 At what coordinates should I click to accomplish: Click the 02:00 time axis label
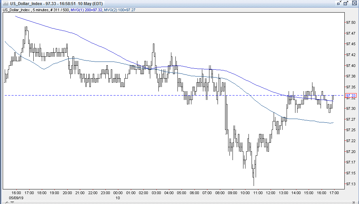(143, 193)
